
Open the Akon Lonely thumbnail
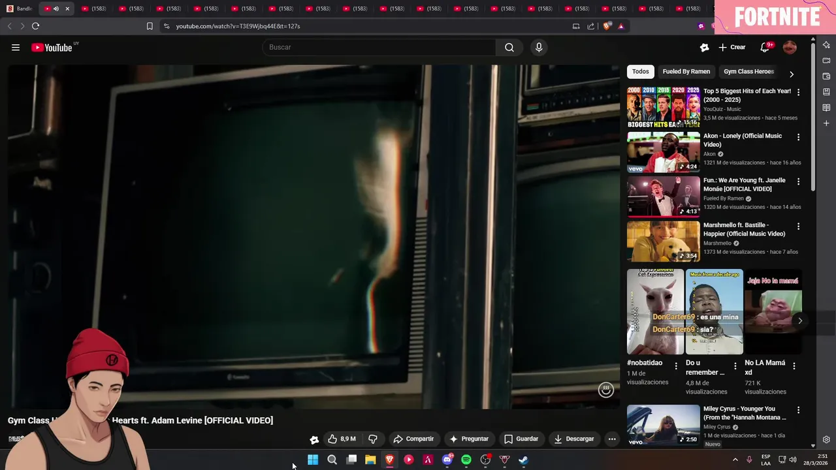pyautogui.click(x=663, y=152)
